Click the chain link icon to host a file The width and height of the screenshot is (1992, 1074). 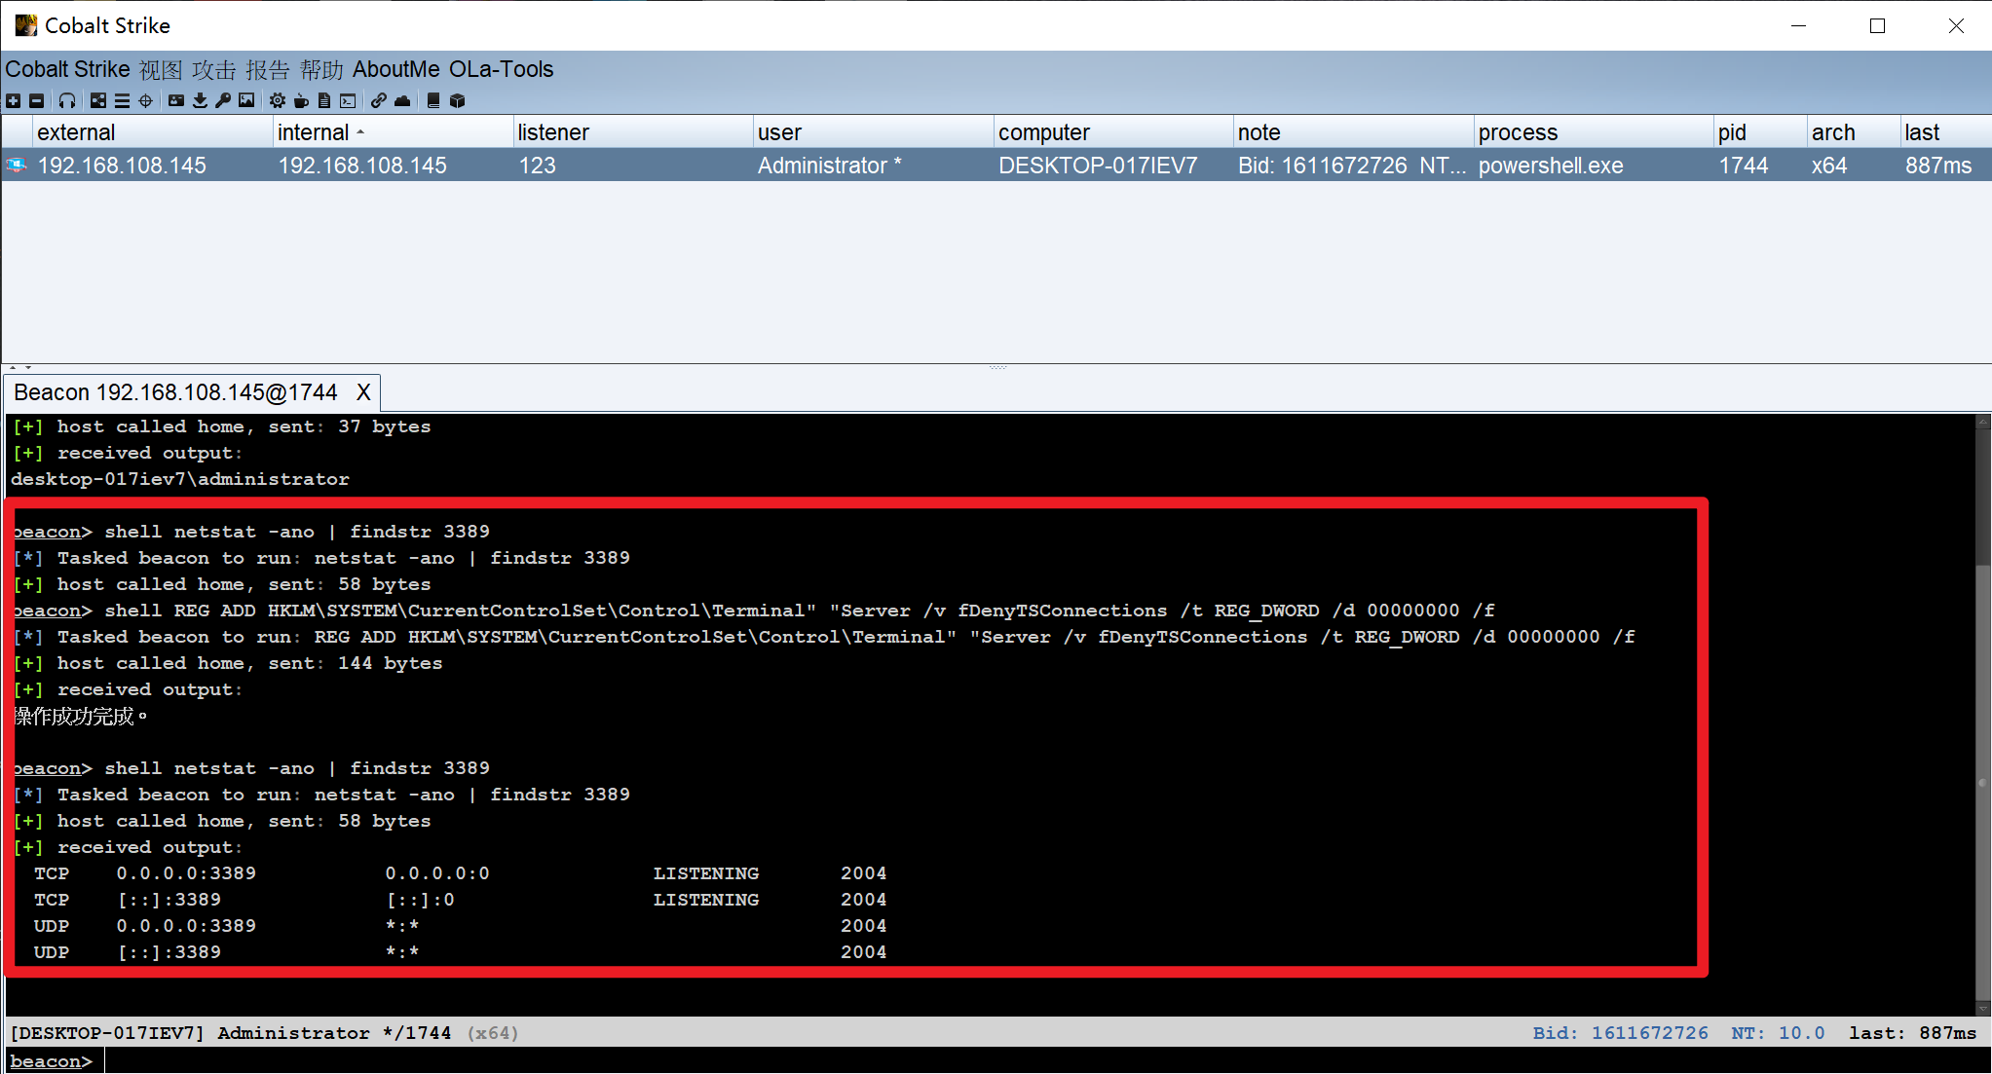(379, 100)
